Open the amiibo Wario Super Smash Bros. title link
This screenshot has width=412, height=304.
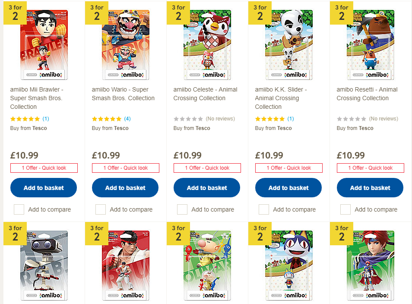(x=123, y=94)
